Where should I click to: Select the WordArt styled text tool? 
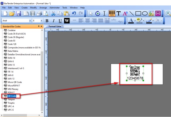click(x=125, y=13)
